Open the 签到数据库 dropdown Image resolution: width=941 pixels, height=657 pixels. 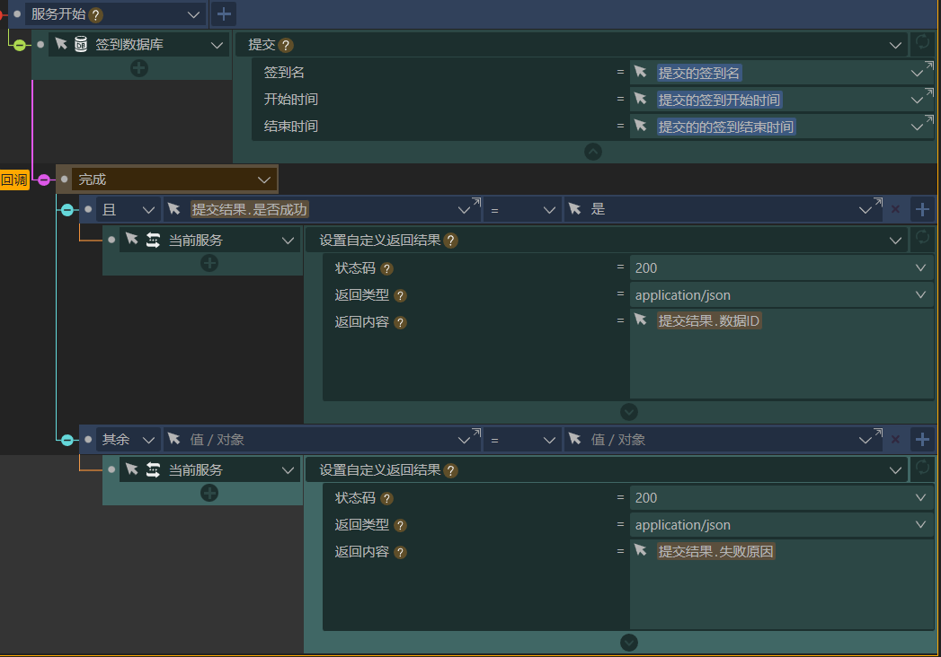217,45
